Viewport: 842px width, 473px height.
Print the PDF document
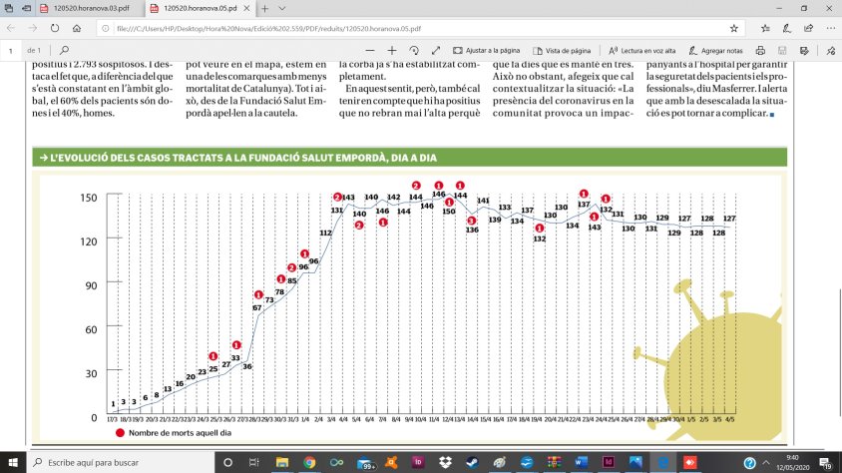click(760, 50)
